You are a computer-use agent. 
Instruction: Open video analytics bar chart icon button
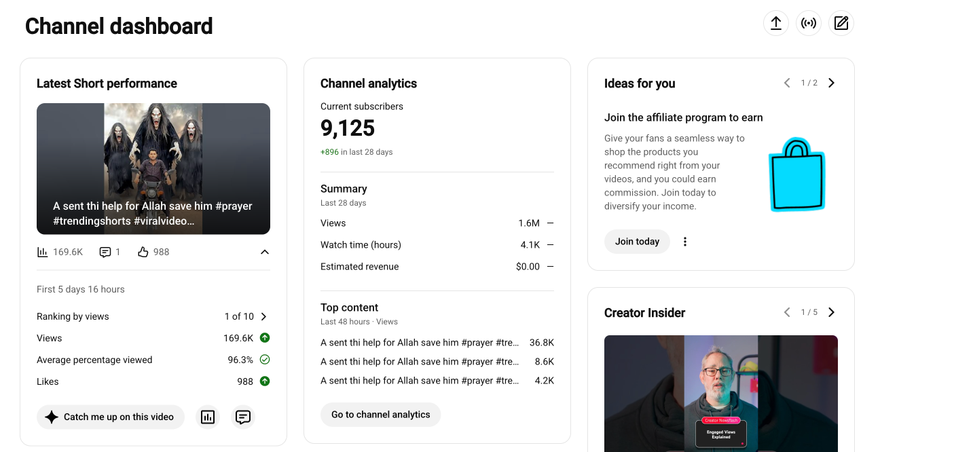coord(208,417)
